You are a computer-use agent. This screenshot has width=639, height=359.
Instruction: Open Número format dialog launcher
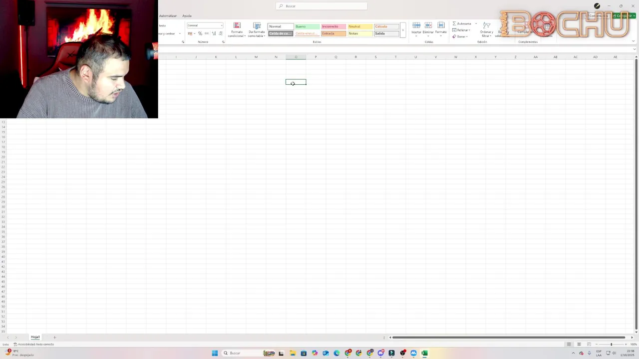pyautogui.click(x=223, y=42)
